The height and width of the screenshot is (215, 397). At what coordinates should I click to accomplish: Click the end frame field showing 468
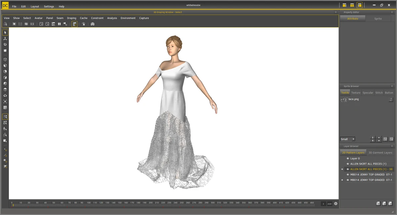coord(330,204)
